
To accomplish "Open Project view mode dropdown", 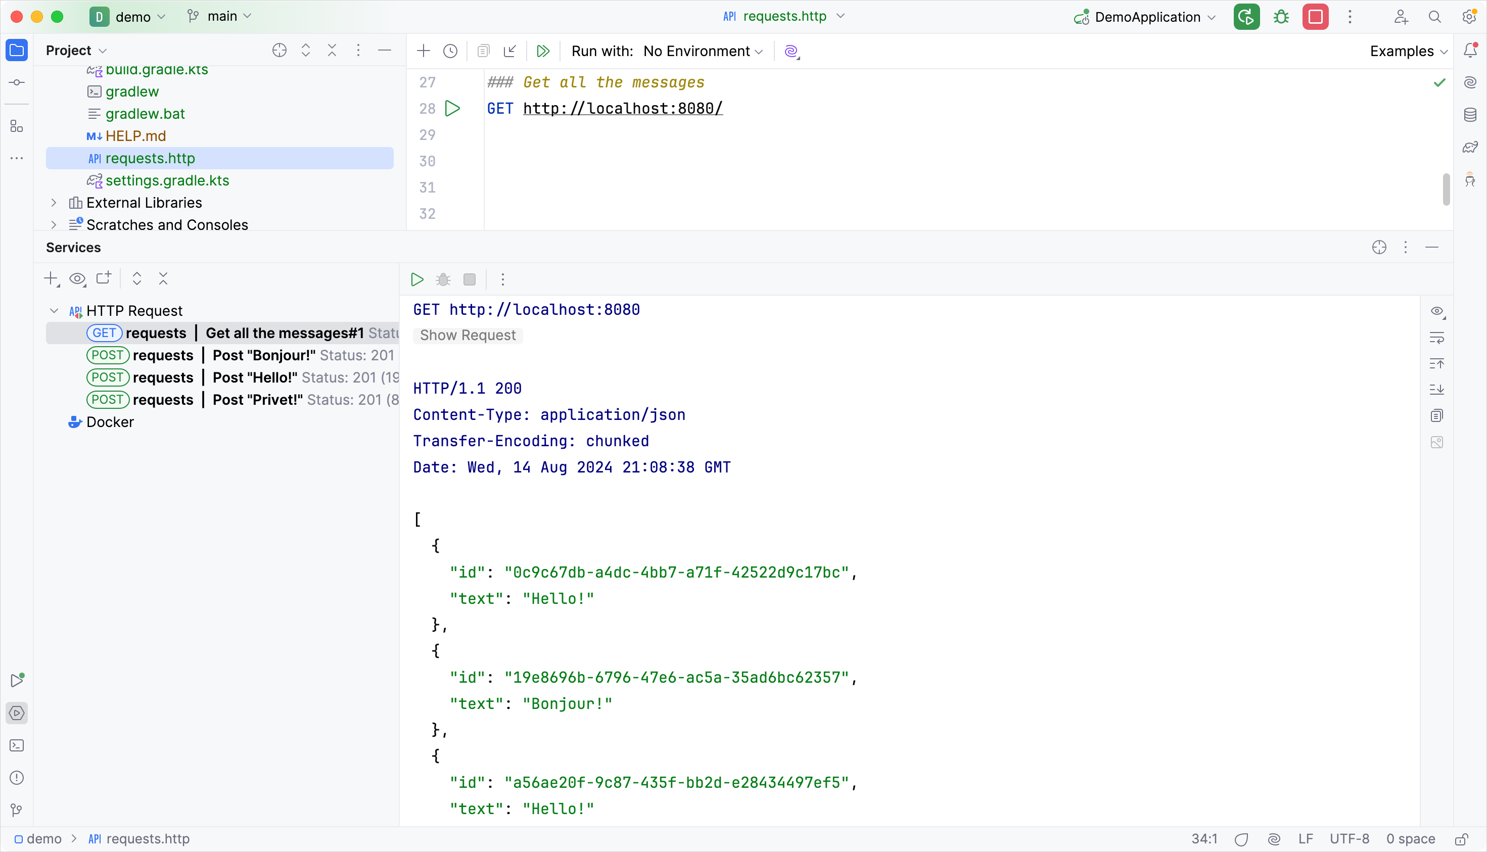I will click(77, 51).
